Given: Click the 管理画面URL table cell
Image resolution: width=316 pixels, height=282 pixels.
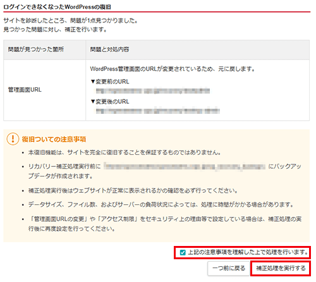Looking at the screenshot, I should click(x=44, y=90).
